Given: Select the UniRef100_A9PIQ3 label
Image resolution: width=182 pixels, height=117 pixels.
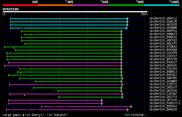Looking at the screenshot, I should click(x=163, y=40).
